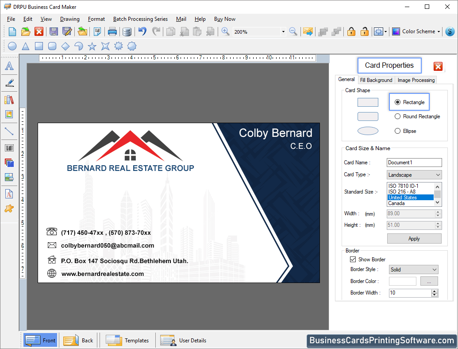Open the zoom level 200% dropdown

(x=283, y=31)
